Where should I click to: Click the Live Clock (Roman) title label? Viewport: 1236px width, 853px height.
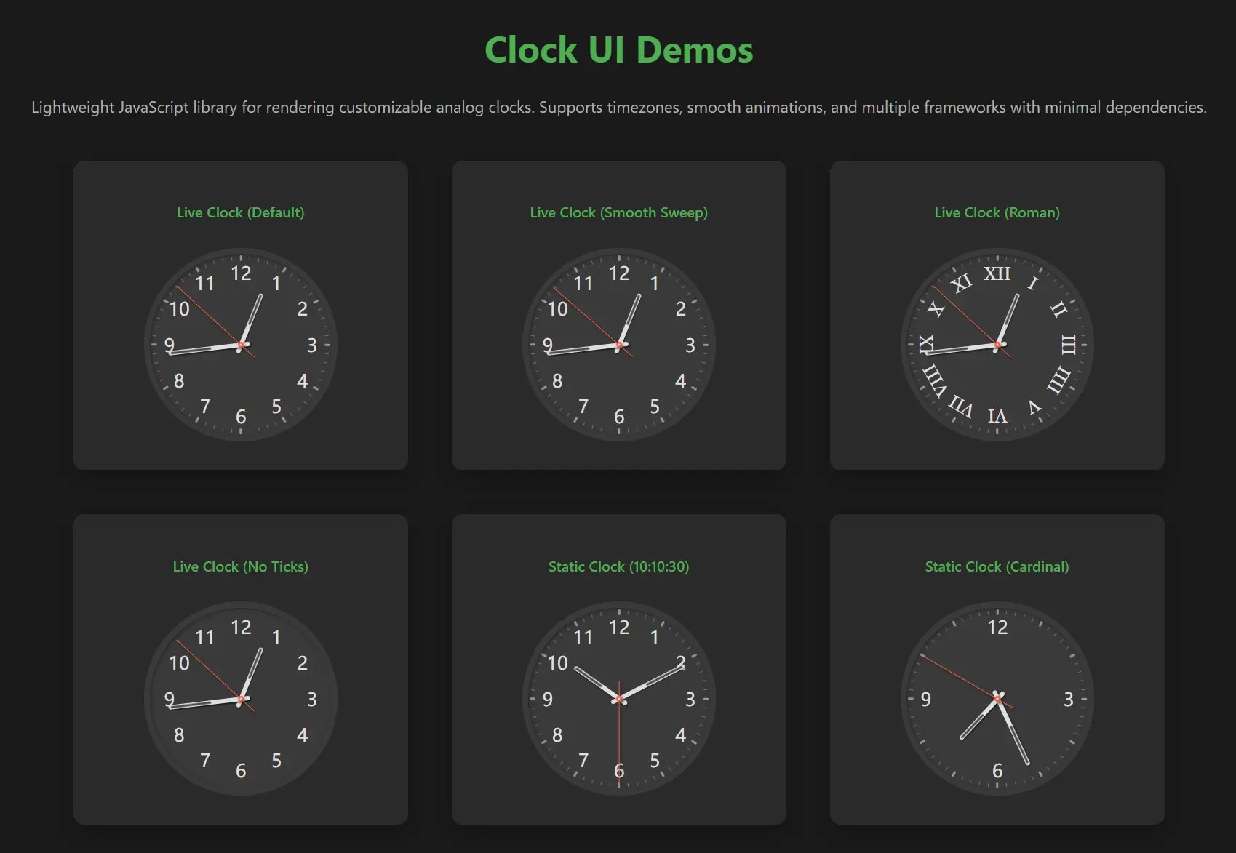[x=997, y=212]
